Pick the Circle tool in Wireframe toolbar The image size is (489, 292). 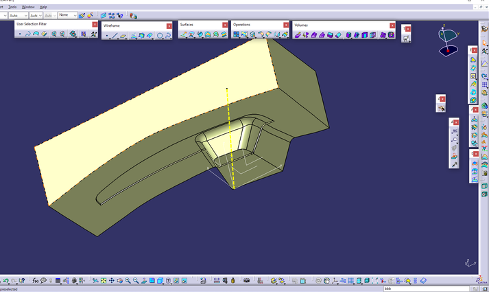tap(160, 36)
